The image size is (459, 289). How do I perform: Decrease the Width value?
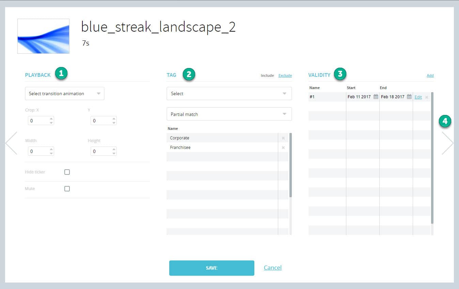tap(51, 153)
